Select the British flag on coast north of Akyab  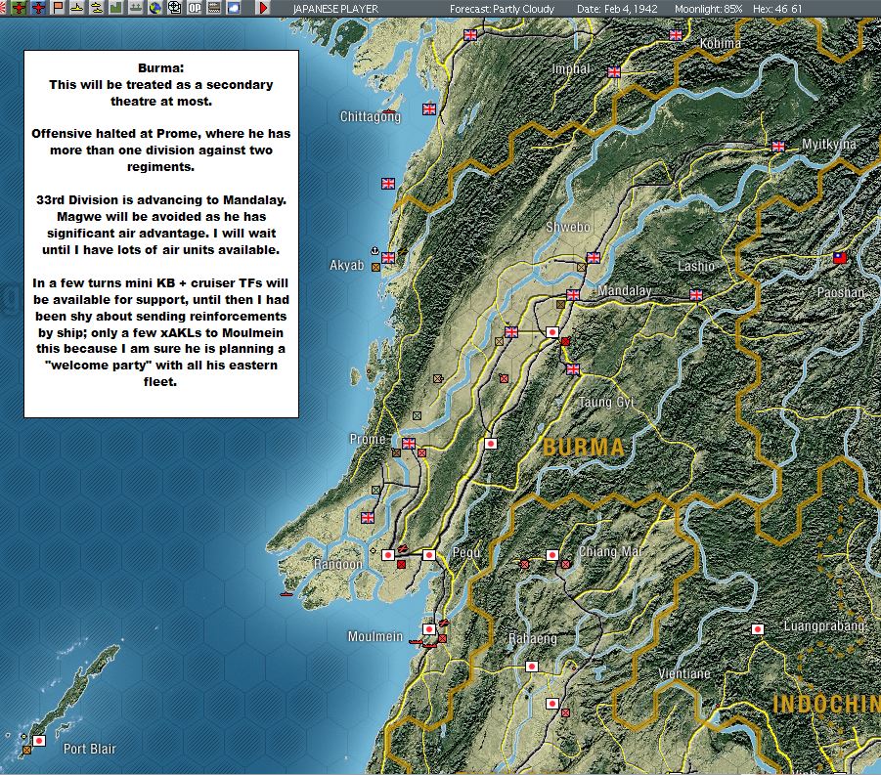(x=388, y=184)
